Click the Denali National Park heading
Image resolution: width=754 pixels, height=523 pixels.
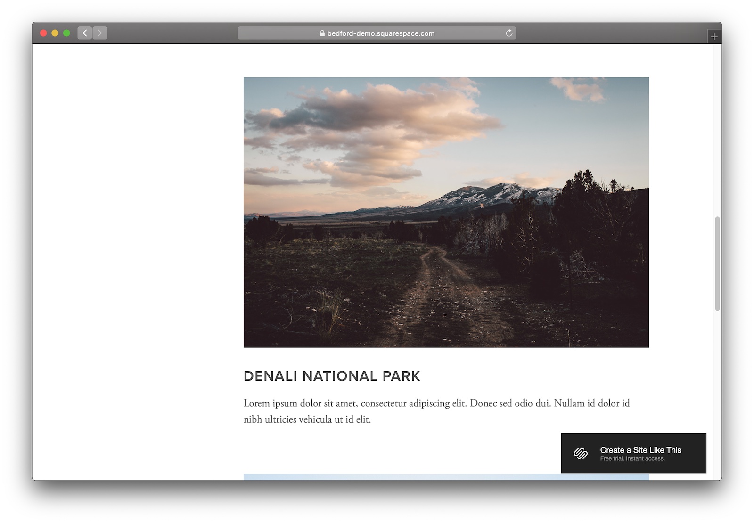(332, 376)
